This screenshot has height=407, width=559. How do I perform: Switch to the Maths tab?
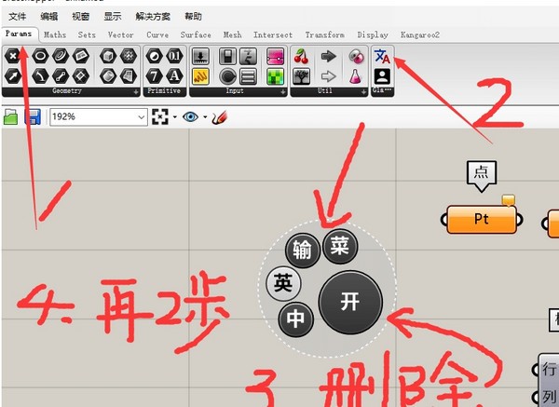coord(55,35)
